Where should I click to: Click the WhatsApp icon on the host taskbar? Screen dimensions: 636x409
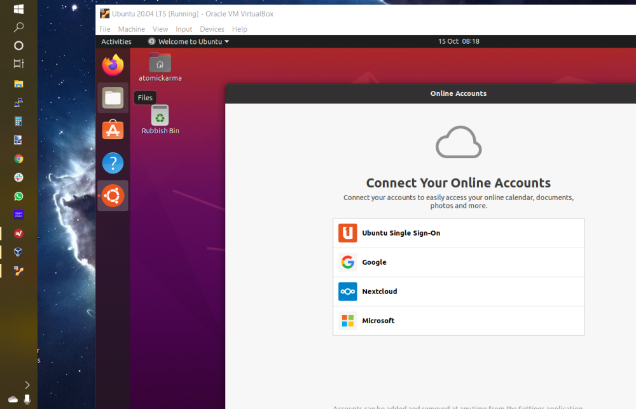[18, 196]
